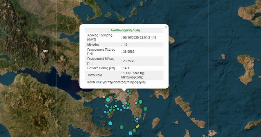Select the cyan marker at the popup's pointer tip
This screenshot has width=261, height=137.
click(128, 92)
